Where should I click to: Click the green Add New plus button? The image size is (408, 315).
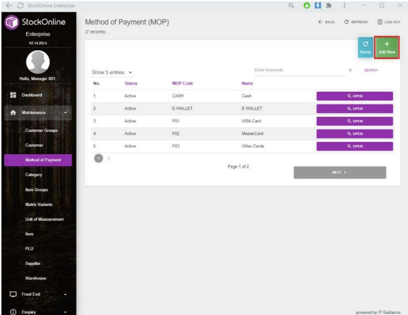pyautogui.click(x=386, y=48)
